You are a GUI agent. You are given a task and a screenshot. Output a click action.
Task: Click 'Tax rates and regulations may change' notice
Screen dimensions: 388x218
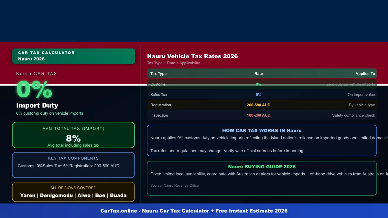227,151
